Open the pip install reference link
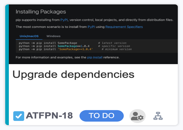The height and width of the screenshot is (130, 183). [x=95, y=57]
